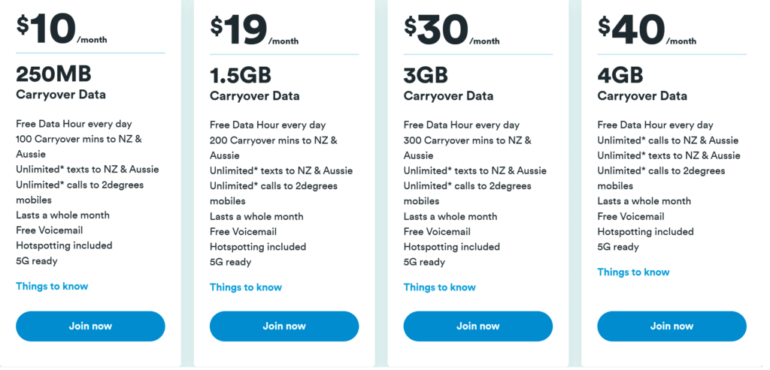Image resolution: width=770 pixels, height=370 pixels.
Task: Click the 1.5GB data heading
Action: click(241, 75)
